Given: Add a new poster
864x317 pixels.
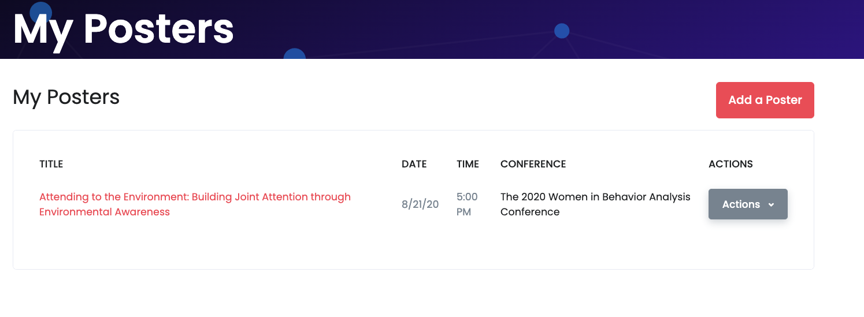Looking at the screenshot, I should (x=765, y=100).
